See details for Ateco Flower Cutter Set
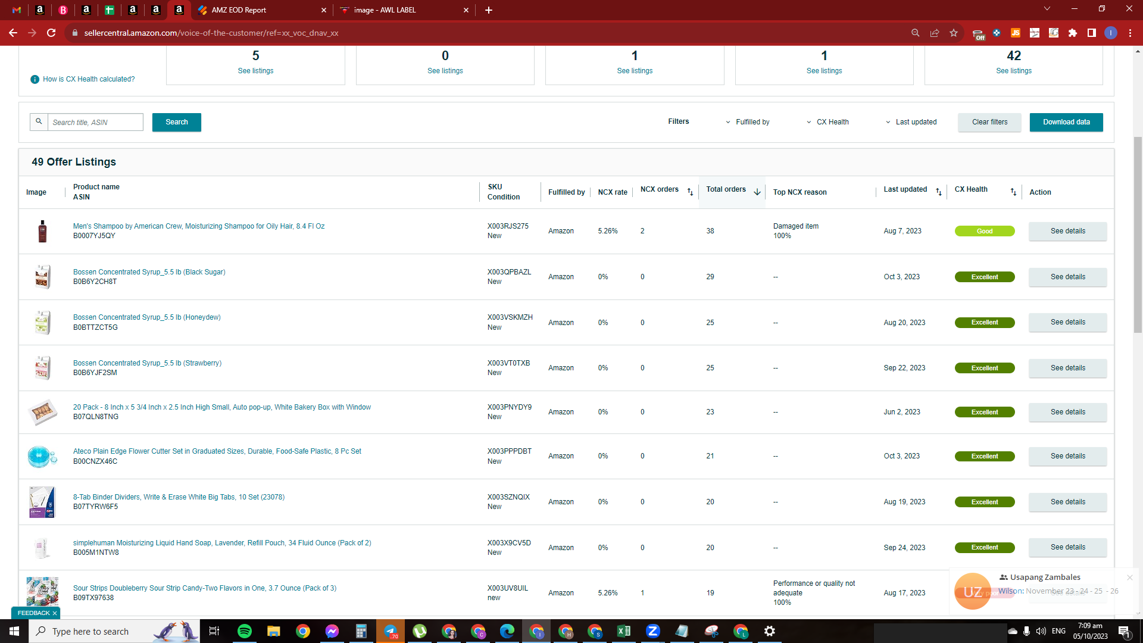Screen dimensions: 1143x643 coord(1067,456)
